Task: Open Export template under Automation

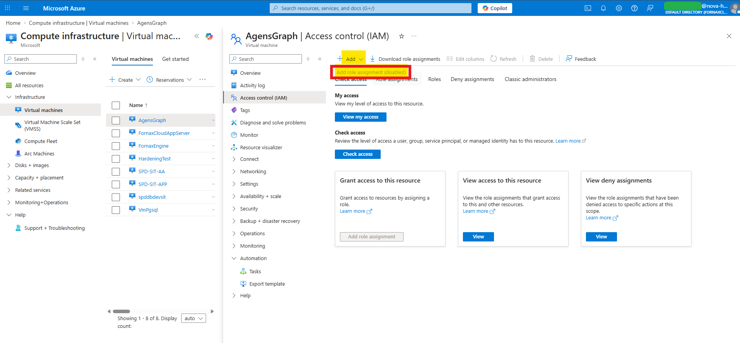Action: 267,284
